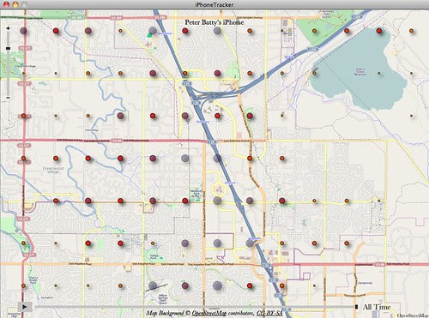Click the middle of the gray timeline track
429x318 pixels.
point(195,307)
